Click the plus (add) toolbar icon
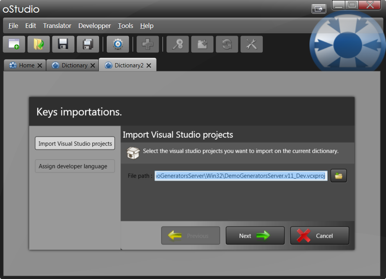386x279 pixels. [148, 44]
